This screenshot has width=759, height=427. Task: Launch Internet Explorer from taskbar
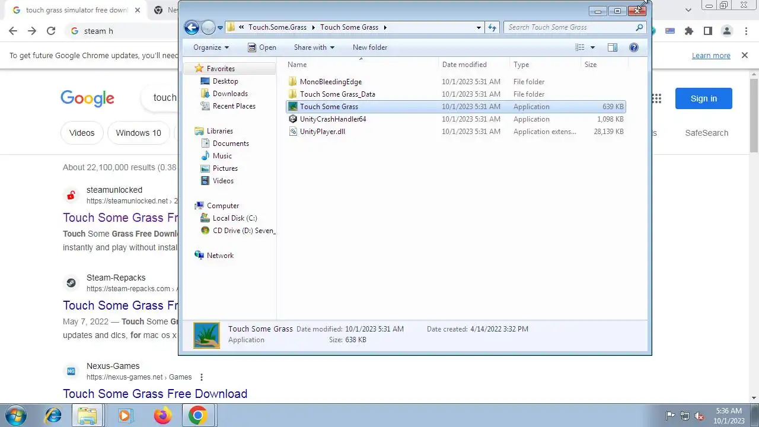tap(53, 416)
